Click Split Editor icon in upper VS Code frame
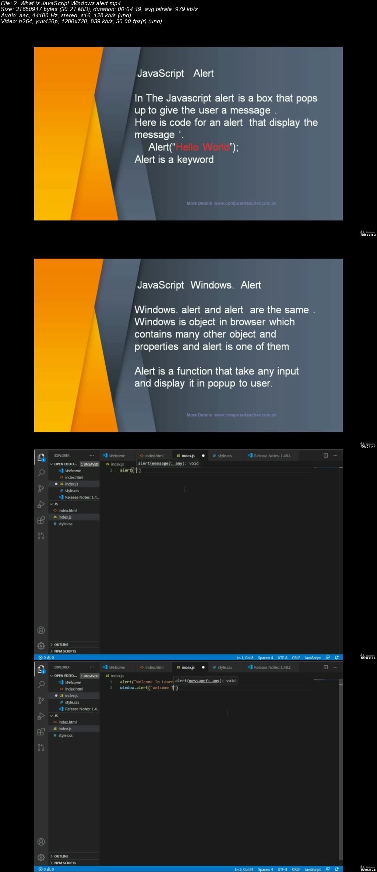Viewport: 377px width, 872px height. click(326, 455)
